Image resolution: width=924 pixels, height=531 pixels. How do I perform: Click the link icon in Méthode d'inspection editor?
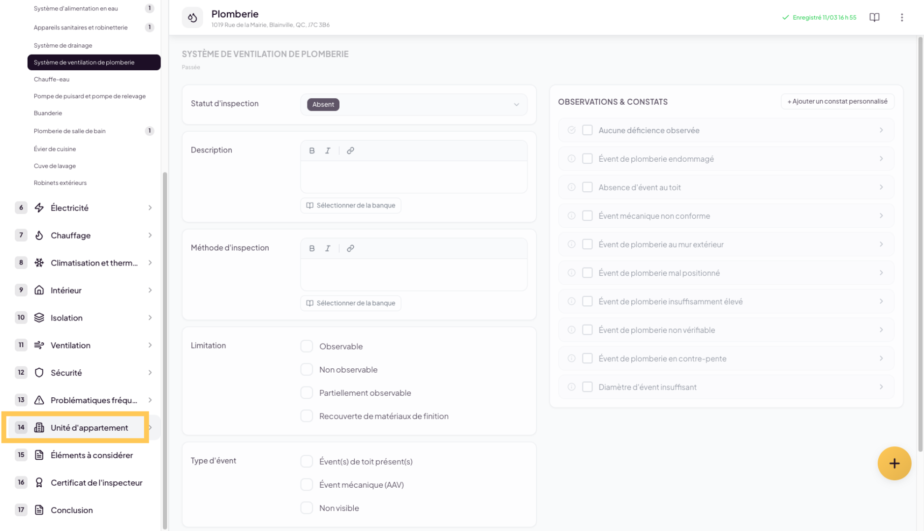(x=350, y=249)
